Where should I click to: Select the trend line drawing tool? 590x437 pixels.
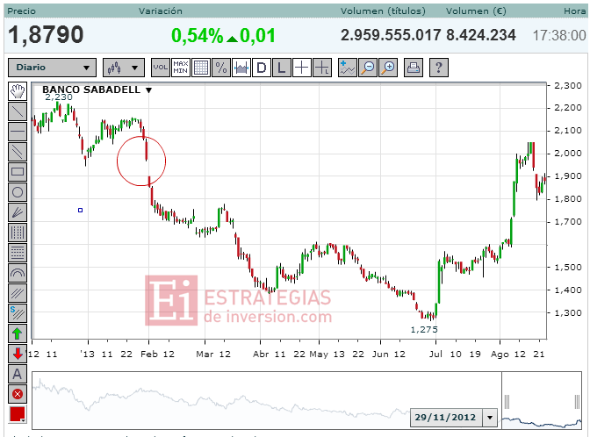point(18,111)
